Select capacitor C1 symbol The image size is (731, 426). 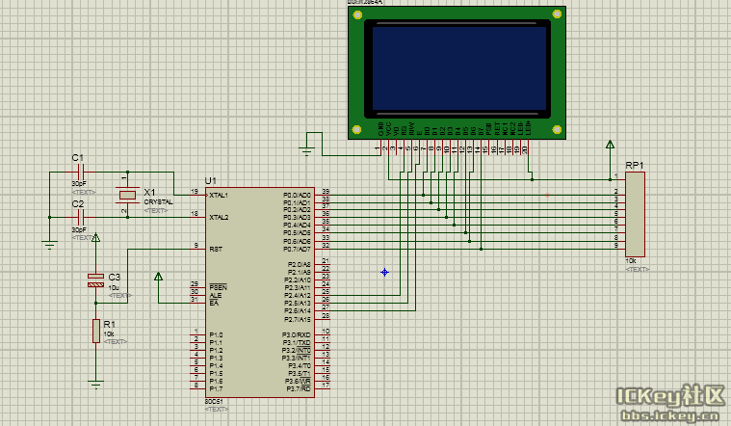[x=80, y=172]
